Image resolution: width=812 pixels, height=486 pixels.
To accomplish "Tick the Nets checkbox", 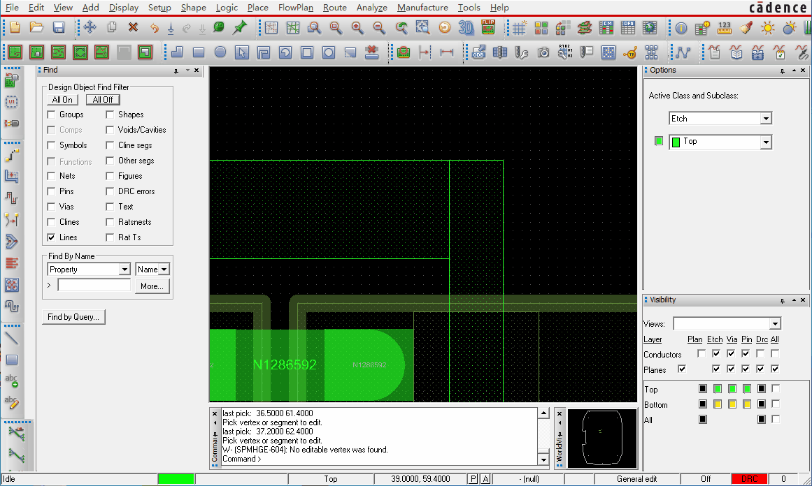I will pos(51,176).
